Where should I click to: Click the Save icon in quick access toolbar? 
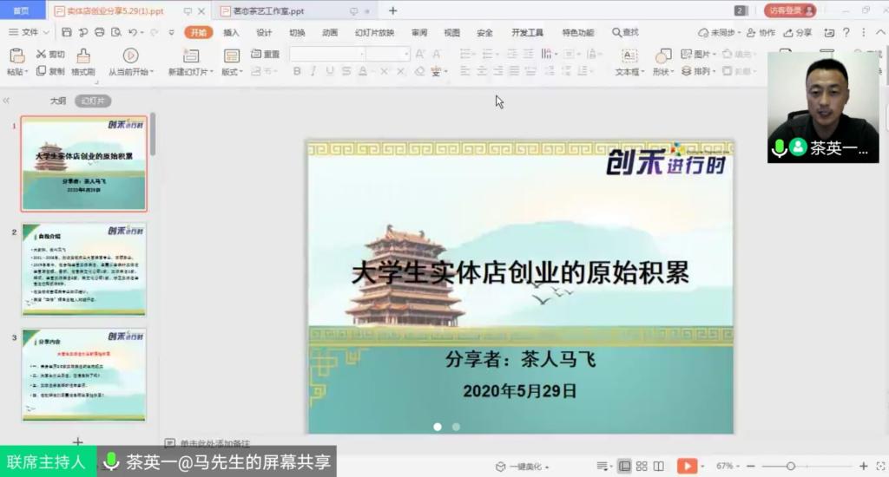(x=67, y=32)
